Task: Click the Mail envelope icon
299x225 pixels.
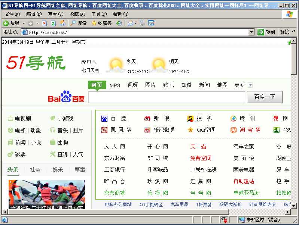Action: pos(131,24)
